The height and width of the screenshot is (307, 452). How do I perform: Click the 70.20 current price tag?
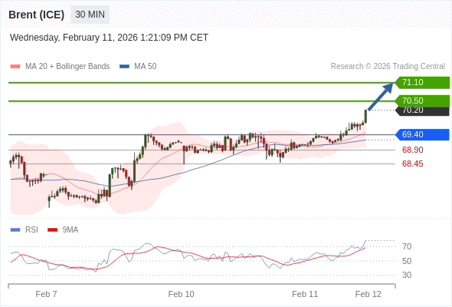click(x=422, y=111)
